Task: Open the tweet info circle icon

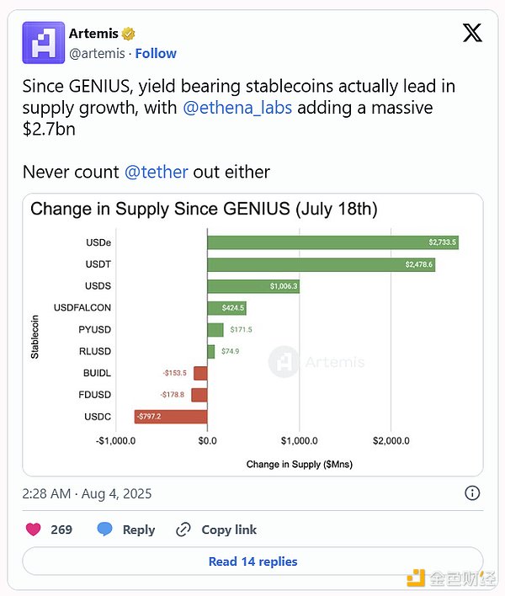Action: 473,493
